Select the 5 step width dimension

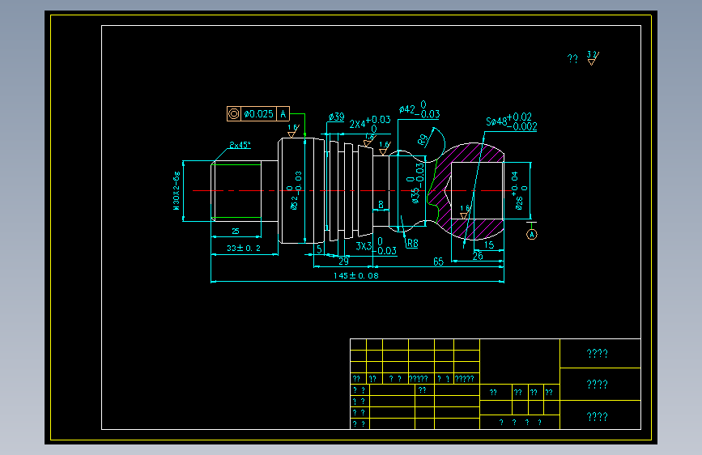point(319,249)
